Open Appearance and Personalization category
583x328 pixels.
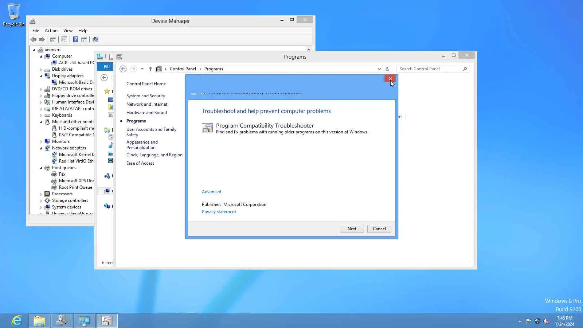tap(142, 145)
